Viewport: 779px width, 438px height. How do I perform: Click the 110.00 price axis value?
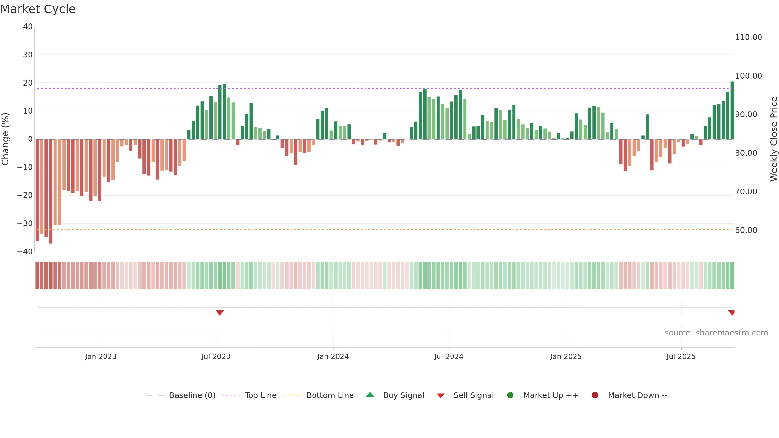coord(748,37)
